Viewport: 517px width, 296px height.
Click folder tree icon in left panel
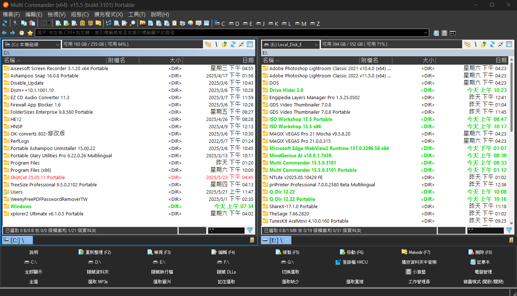coord(208,44)
